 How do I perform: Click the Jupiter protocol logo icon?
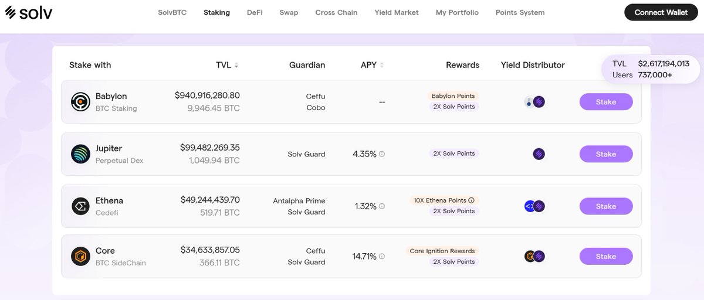pyautogui.click(x=80, y=154)
